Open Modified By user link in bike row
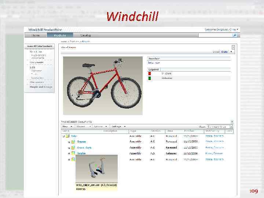This screenshot has width=264, height=198. [x=214, y=136]
